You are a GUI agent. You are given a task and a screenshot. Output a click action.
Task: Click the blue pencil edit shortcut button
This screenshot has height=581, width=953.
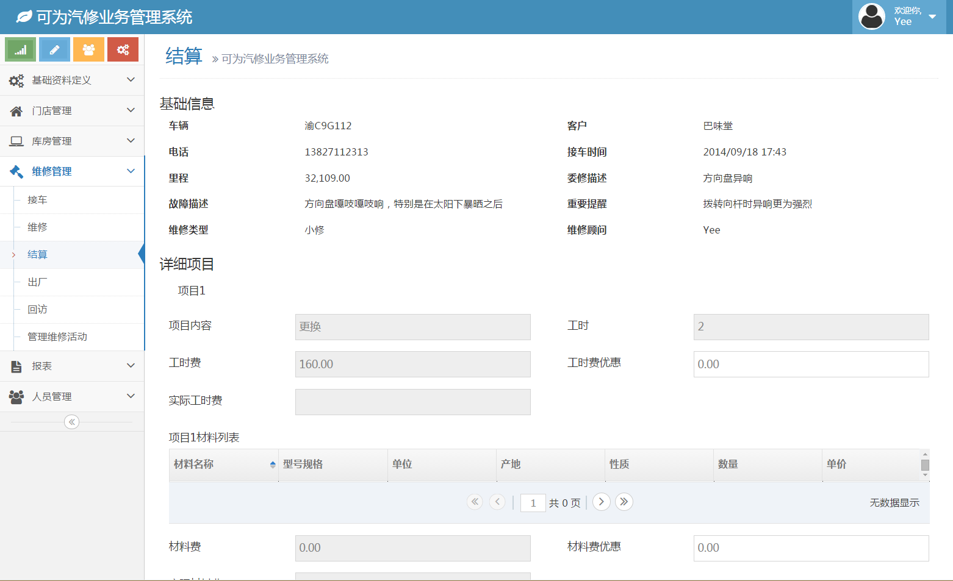(x=54, y=49)
